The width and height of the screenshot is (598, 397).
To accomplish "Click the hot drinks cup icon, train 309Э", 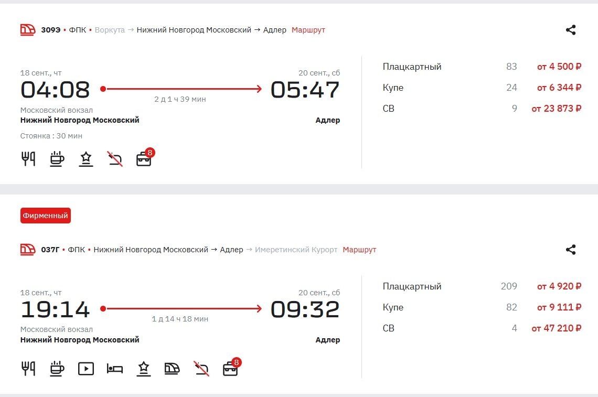I will click(x=57, y=159).
